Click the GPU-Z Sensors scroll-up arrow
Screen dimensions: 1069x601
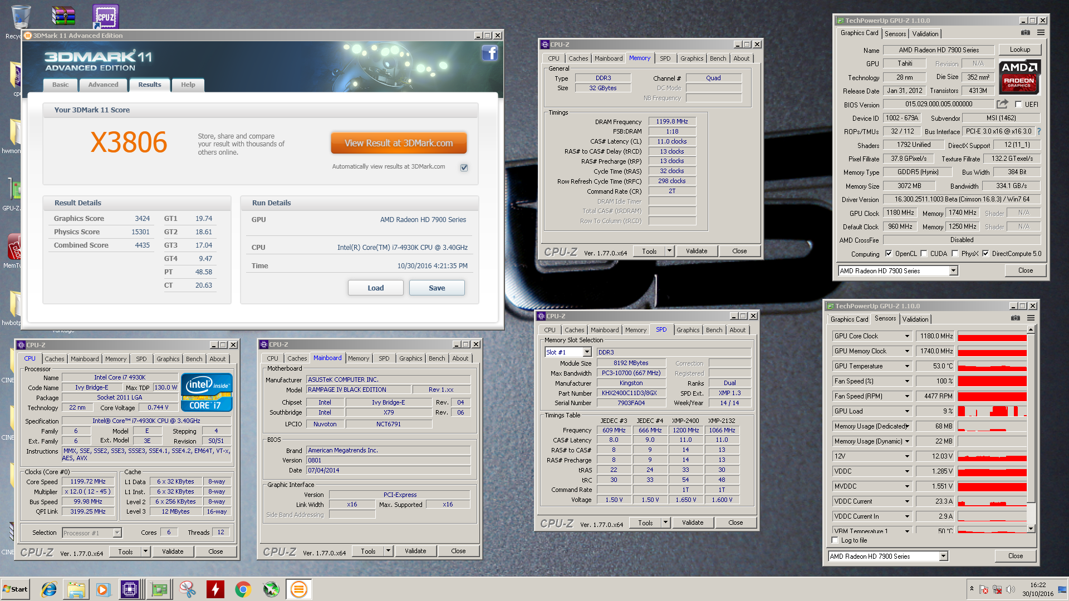(1031, 330)
